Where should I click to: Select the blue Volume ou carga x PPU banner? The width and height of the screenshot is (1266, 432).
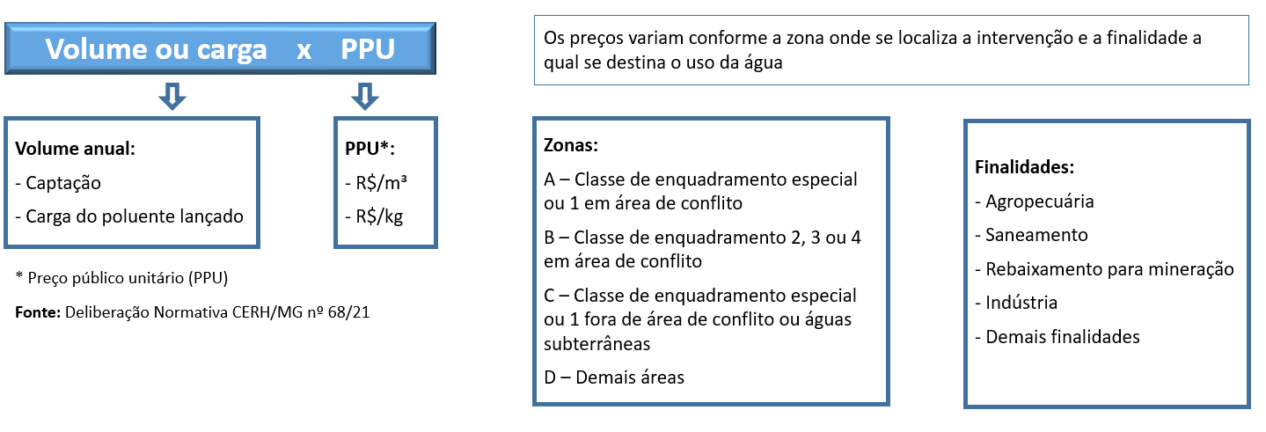click(x=221, y=49)
